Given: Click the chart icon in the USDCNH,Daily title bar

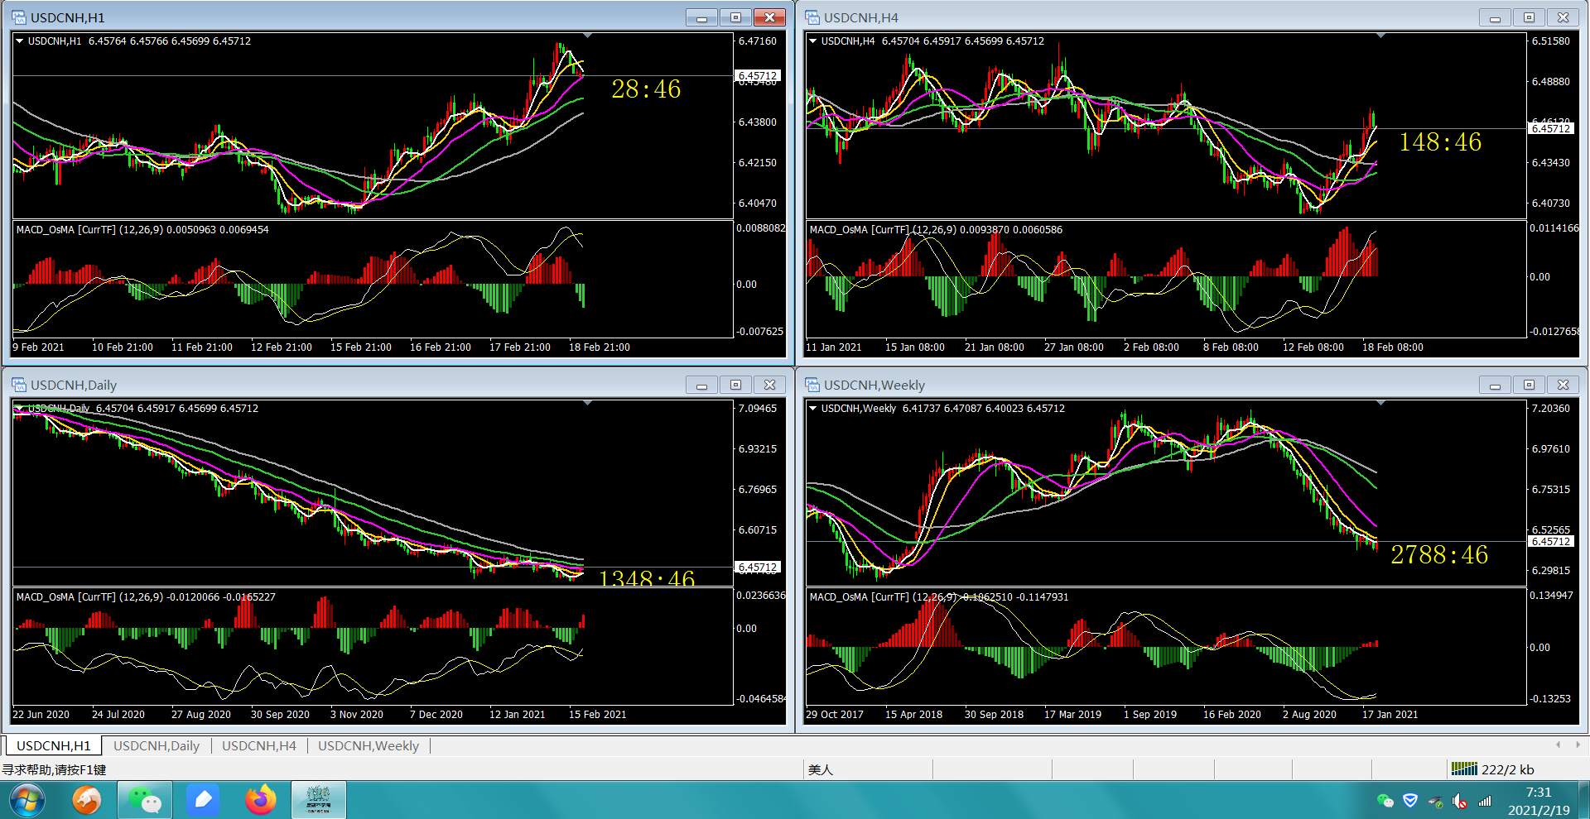Looking at the screenshot, I should click(19, 385).
